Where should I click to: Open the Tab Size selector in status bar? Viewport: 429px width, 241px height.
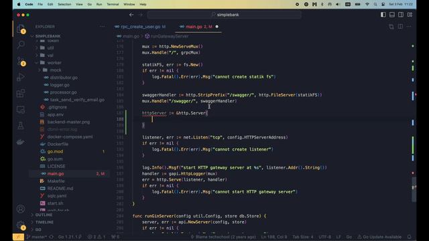[x=302, y=237]
